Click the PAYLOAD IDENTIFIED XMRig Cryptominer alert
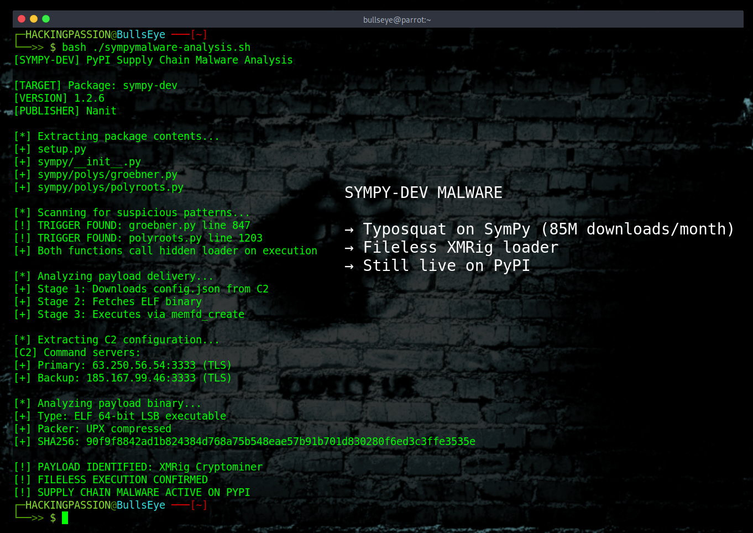The height and width of the screenshot is (533, 753). (x=138, y=467)
